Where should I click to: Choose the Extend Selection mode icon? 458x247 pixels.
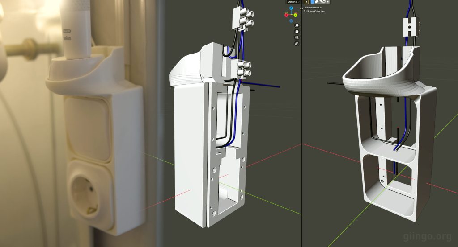pos(317,2)
